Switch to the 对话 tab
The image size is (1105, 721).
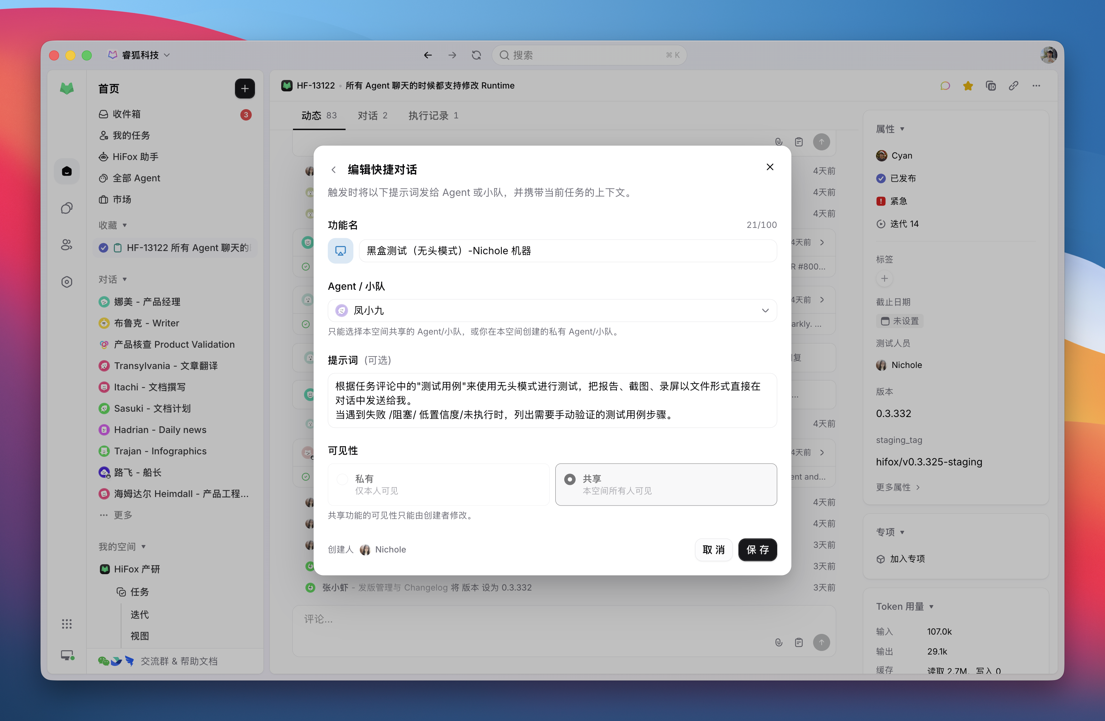372,116
